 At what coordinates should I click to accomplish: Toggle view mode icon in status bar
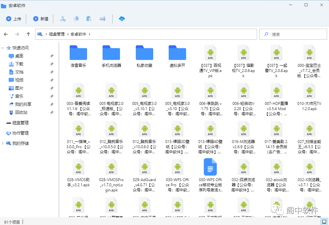(x=324, y=222)
